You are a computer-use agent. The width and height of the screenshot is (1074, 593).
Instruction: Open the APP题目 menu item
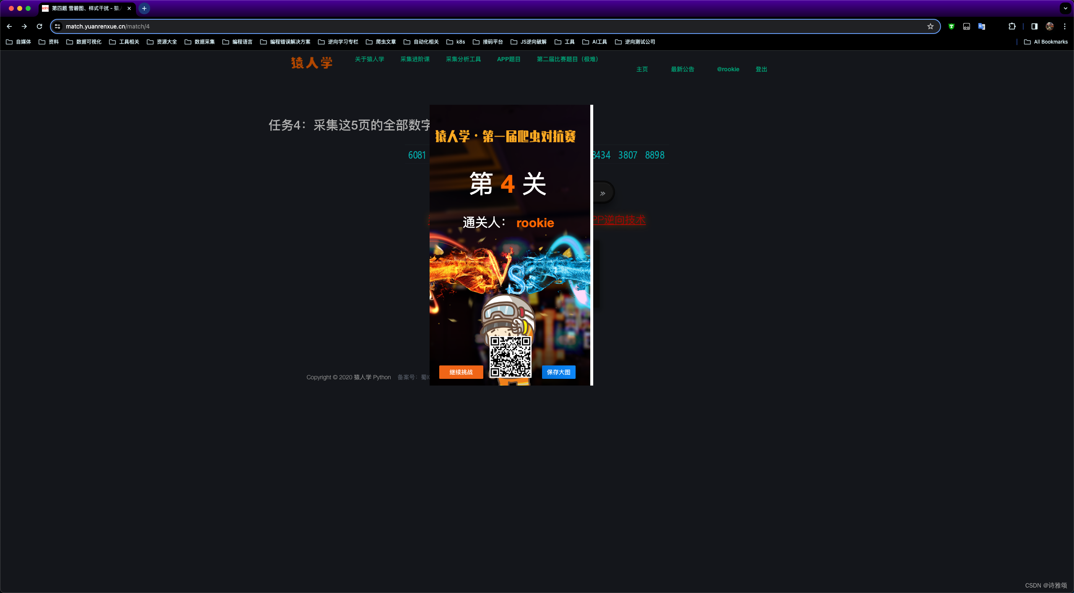pyautogui.click(x=508, y=59)
